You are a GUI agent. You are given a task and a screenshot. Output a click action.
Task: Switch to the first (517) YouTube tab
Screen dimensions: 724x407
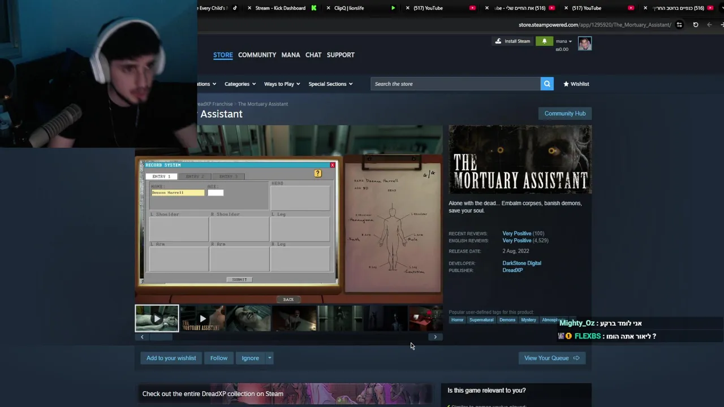pyautogui.click(x=428, y=8)
